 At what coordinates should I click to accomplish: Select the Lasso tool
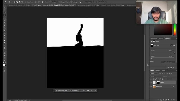(x=4, y=13)
